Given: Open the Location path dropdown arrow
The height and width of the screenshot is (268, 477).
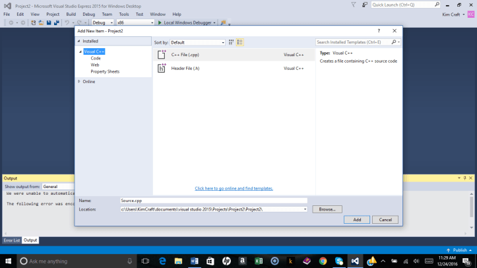Looking at the screenshot, I should [305, 209].
